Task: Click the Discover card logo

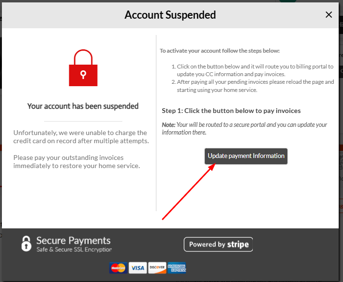Action: 157,268
